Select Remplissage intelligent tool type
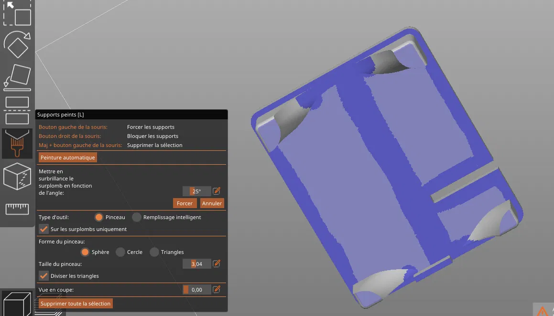The width and height of the screenshot is (554, 316). tap(136, 217)
